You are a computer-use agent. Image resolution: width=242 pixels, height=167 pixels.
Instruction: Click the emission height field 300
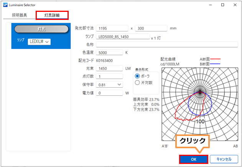[151, 28]
